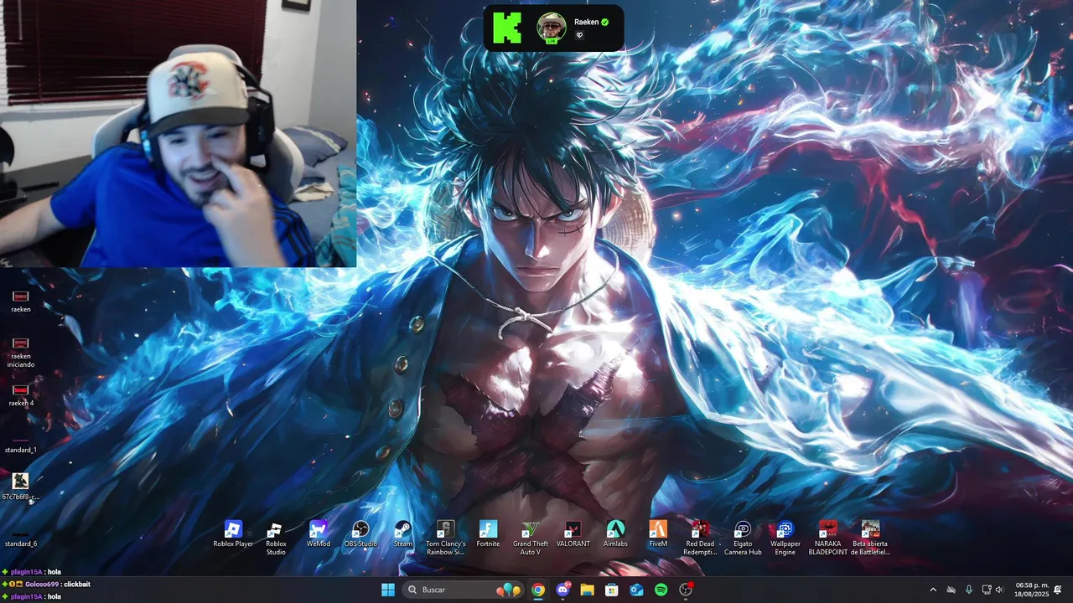Click the Raeken streamer avatar
Viewport: 1073px width, 603px height.
(552, 28)
